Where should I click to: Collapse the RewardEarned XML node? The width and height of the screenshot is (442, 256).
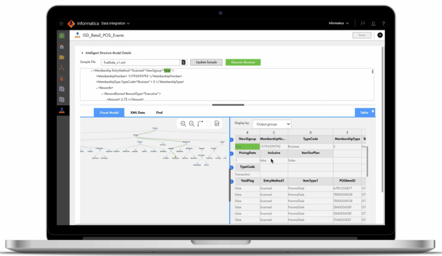click(x=102, y=94)
